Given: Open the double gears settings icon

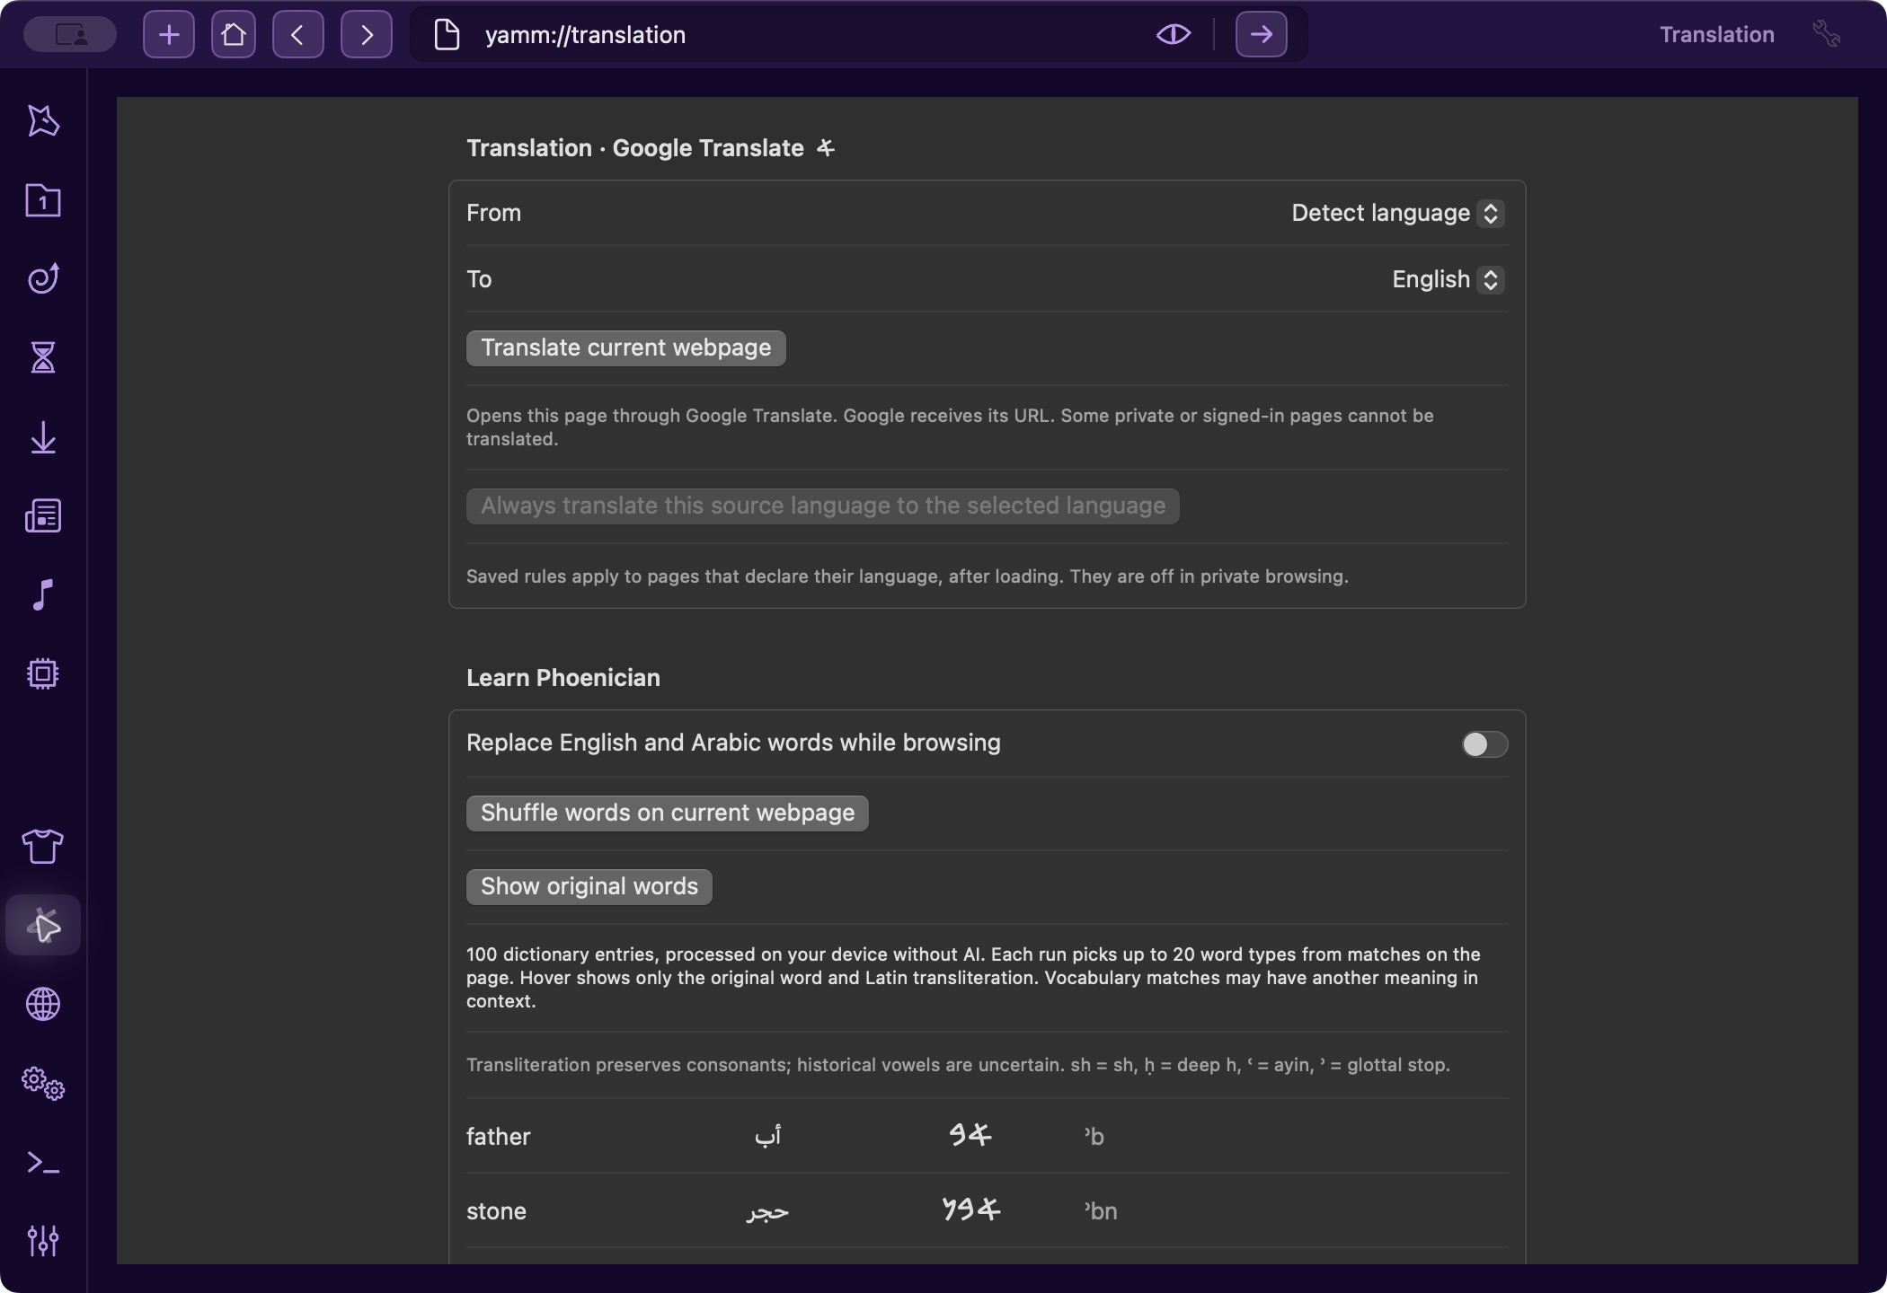Looking at the screenshot, I should 43,1084.
